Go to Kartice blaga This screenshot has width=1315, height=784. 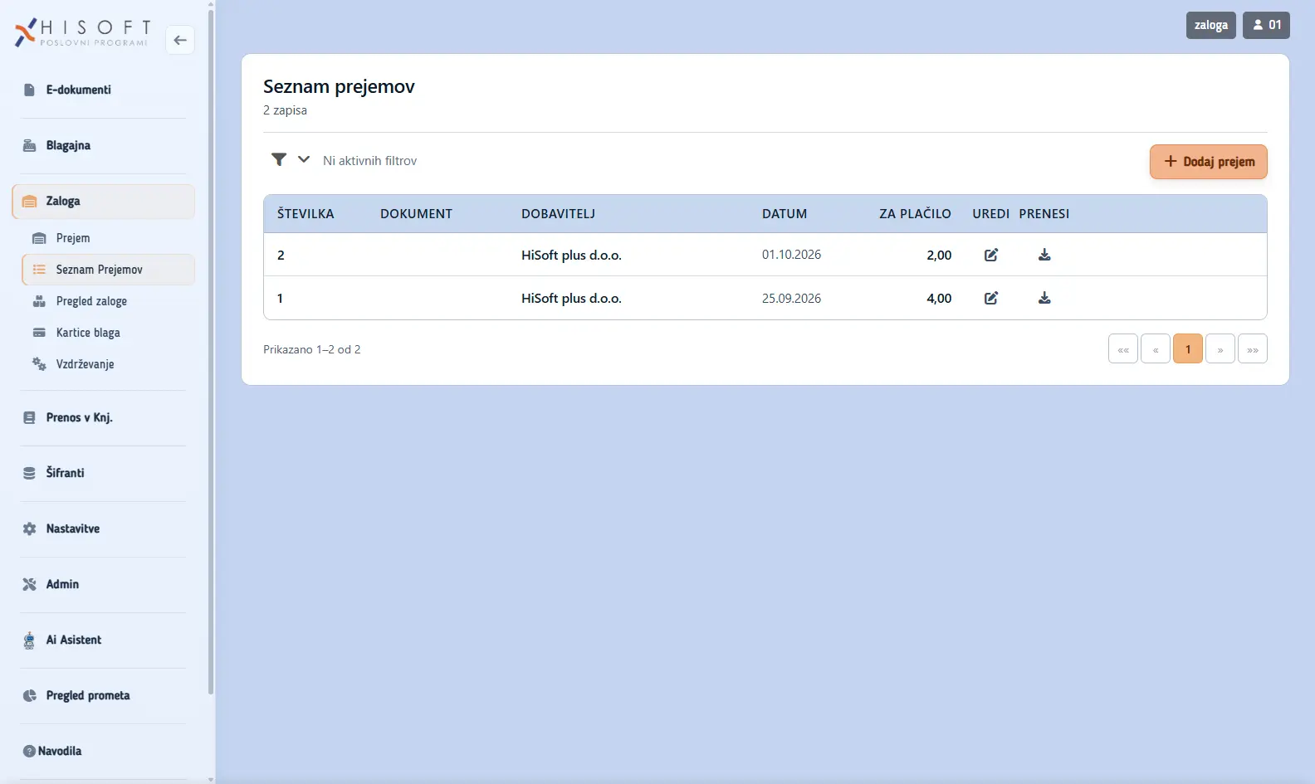click(109, 333)
